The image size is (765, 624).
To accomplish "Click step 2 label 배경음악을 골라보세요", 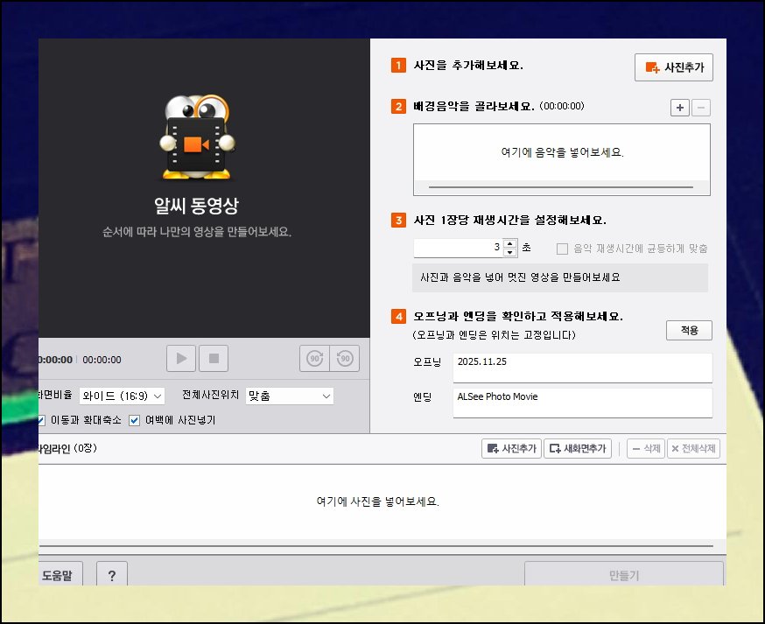I will pos(474,107).
